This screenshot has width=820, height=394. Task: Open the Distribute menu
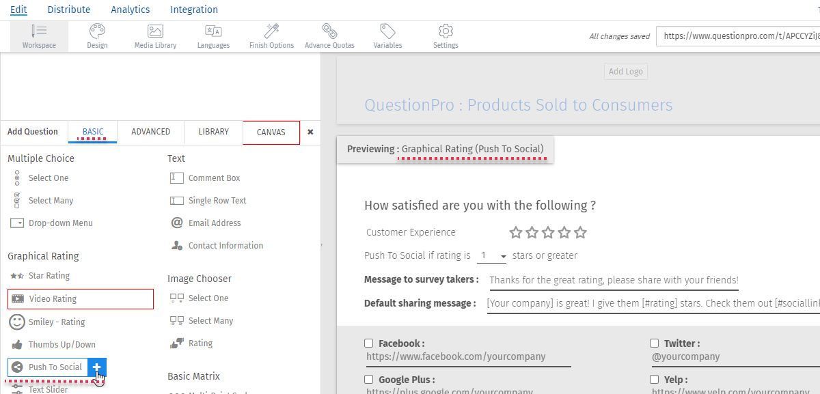(68, 10)
